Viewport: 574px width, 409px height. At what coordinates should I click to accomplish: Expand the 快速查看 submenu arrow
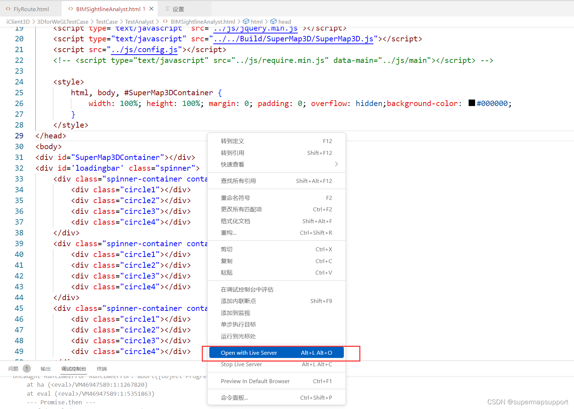336,164
